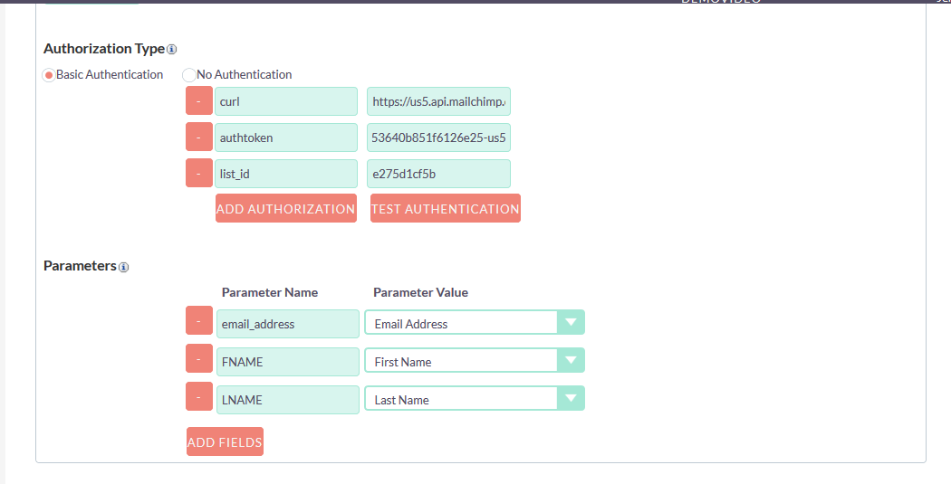Remove the list_id authorization row
Viewport: 951px width, 484px height.
pos(199,174)
